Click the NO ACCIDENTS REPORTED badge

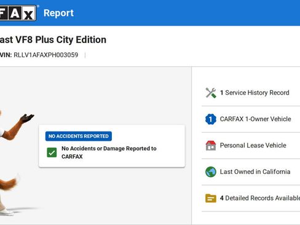tap(79, 136)
